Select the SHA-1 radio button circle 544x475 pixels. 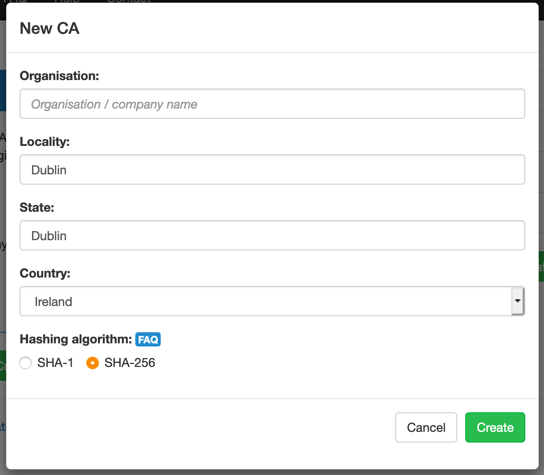(x=25, y=363)
